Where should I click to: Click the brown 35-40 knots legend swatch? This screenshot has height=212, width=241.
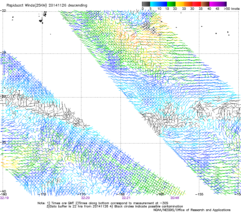(205, 4)
